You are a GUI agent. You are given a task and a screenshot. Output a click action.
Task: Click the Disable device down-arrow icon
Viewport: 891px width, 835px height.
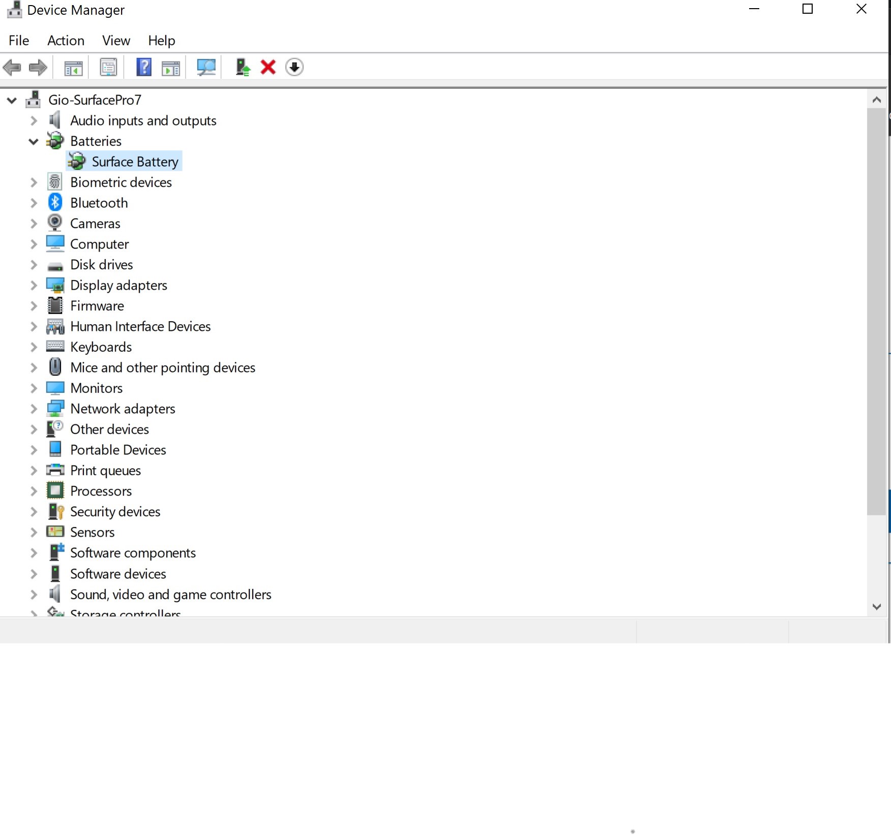(x=294, y=67)
